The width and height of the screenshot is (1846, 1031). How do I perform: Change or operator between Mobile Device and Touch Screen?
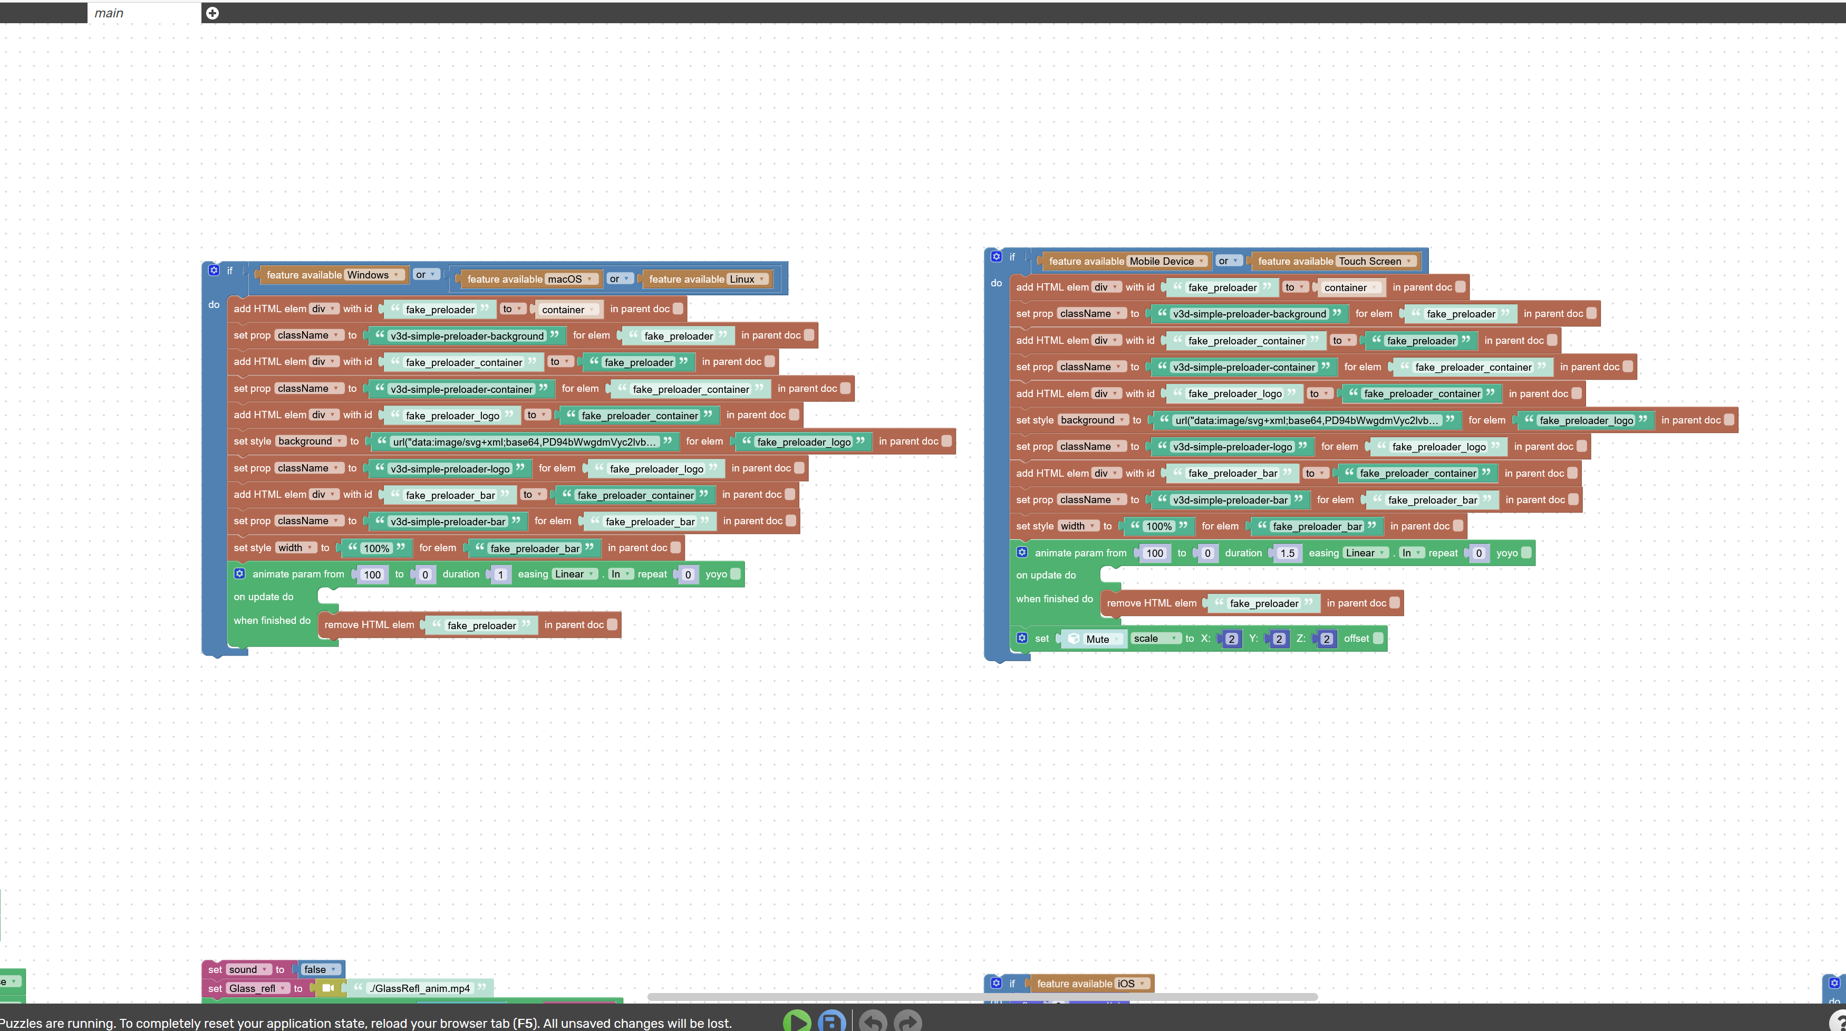point(1228,261)
